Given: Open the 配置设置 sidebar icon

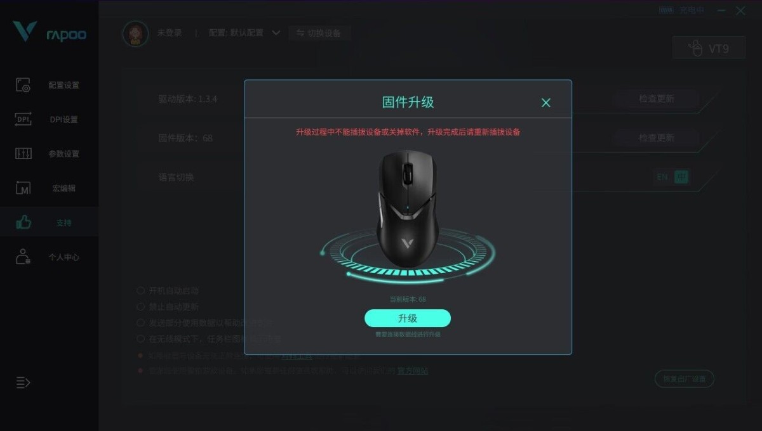Looking at the screenshot, I should click(23, 85).
